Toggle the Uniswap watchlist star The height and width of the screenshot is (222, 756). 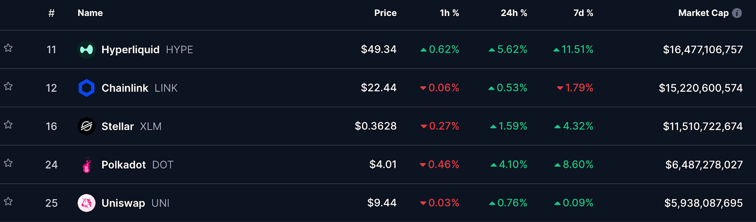pos(8,202)
